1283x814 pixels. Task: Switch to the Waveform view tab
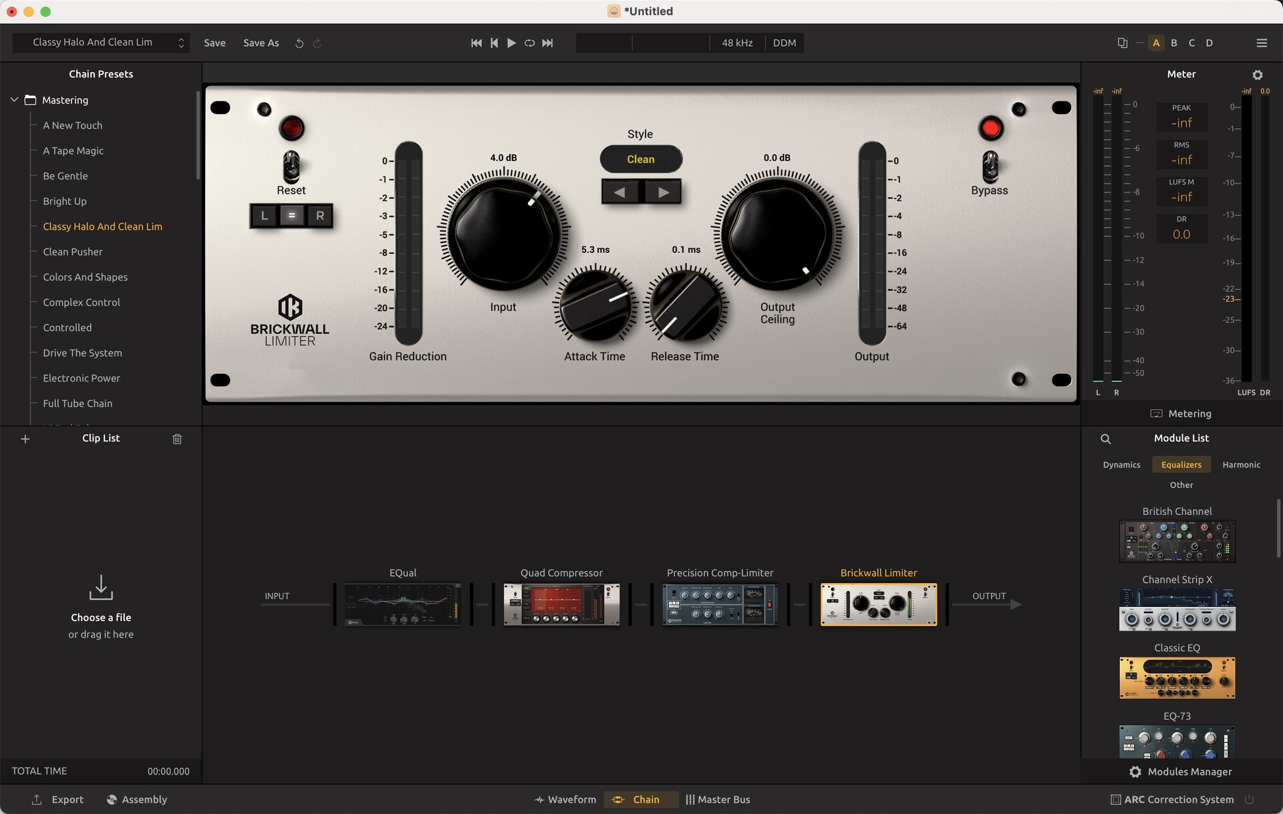pos(565,799)
